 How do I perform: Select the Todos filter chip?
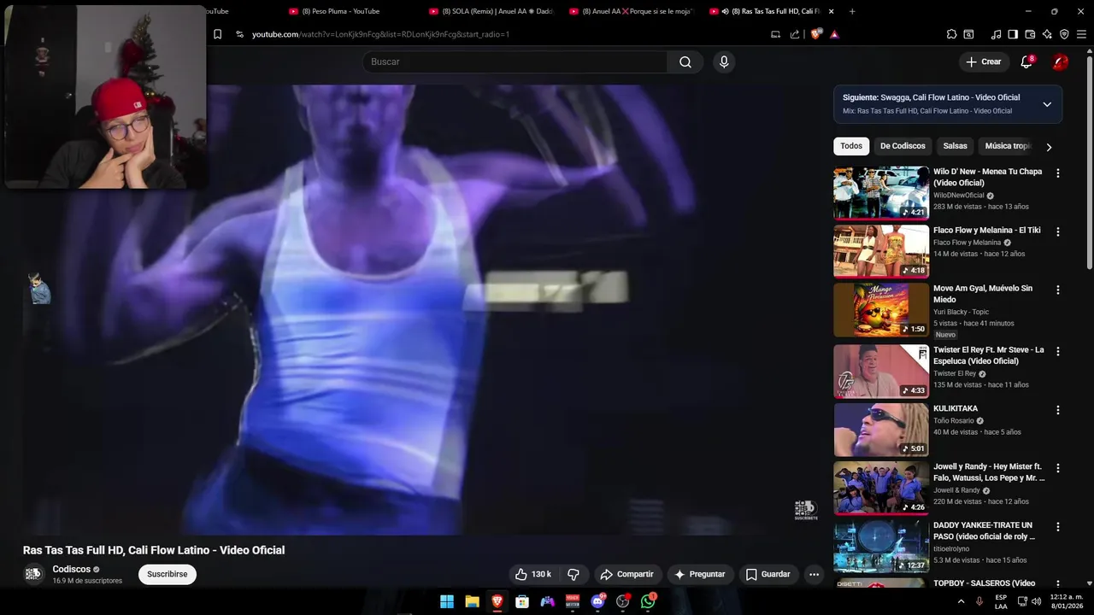point(851,146)
